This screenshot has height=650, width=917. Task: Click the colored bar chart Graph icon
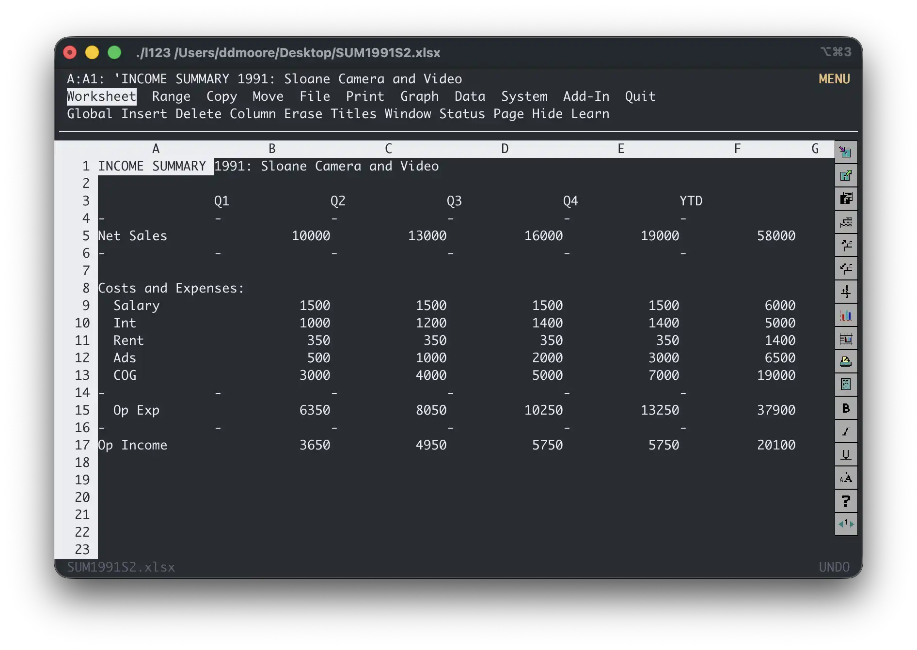click(x=846, y=315)
